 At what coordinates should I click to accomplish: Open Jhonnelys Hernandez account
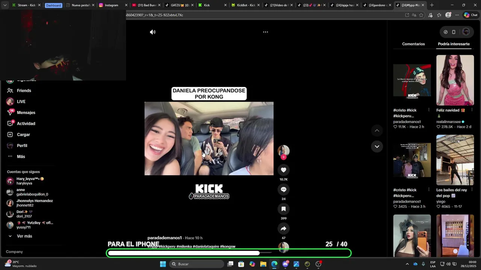click(x=30, y=203)
